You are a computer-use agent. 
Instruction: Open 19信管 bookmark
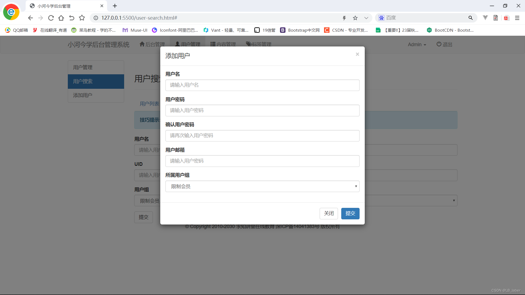point(265,30)
